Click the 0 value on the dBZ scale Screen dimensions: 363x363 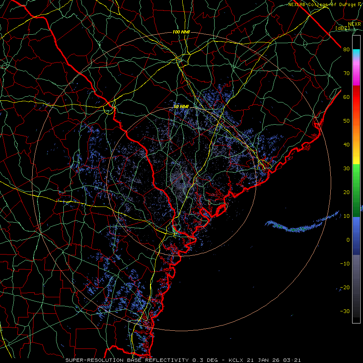coord(348,240)
